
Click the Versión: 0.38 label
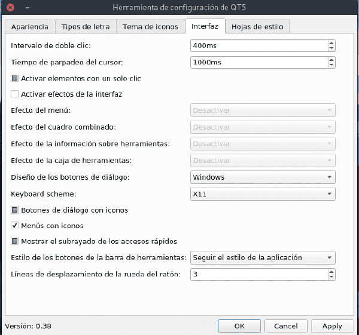pyautogui.click(x=28, y=326)
